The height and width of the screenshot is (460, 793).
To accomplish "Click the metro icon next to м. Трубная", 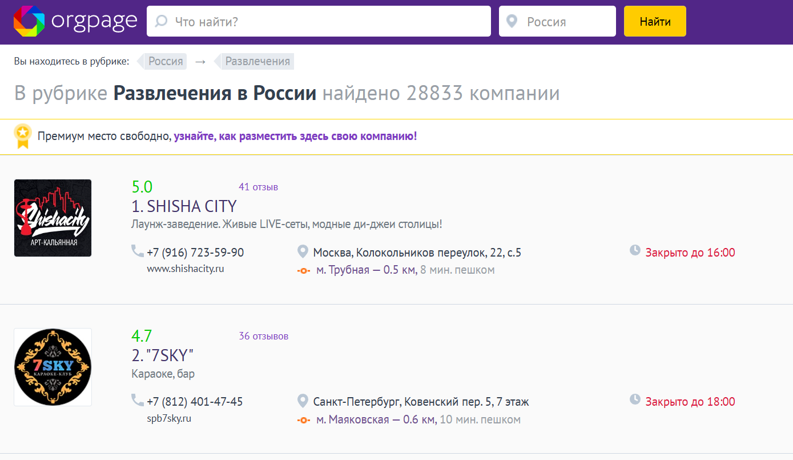I will (304, 270).
